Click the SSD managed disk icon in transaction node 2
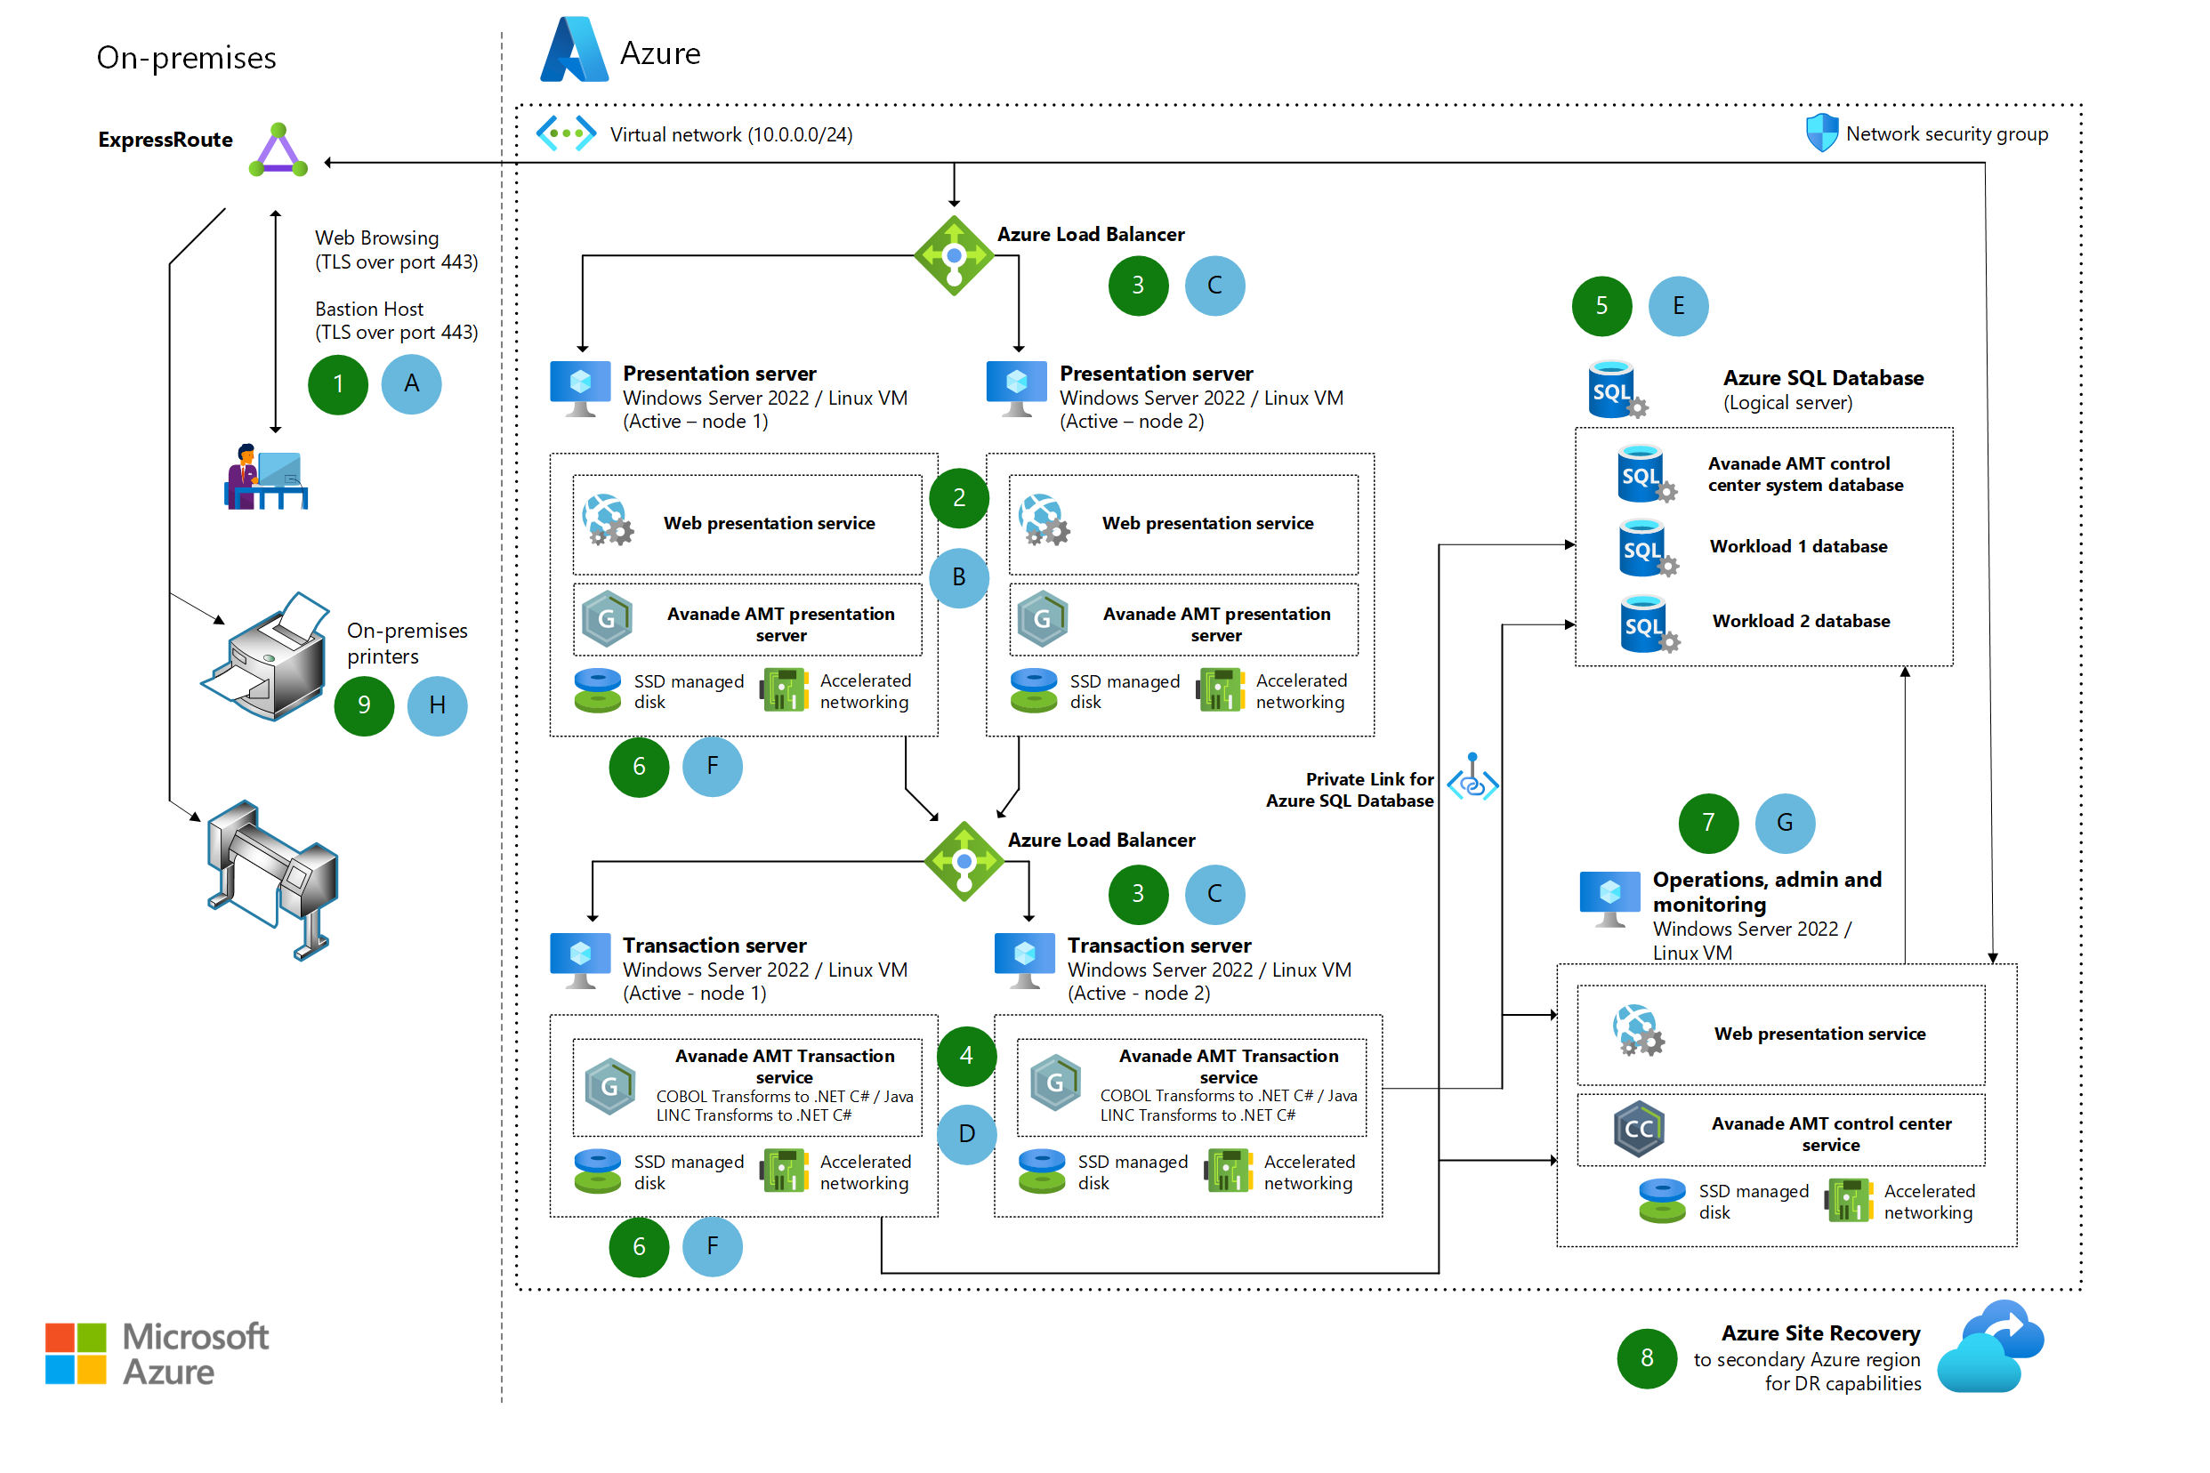 pyautogui.click(x=1042, y=1171)
